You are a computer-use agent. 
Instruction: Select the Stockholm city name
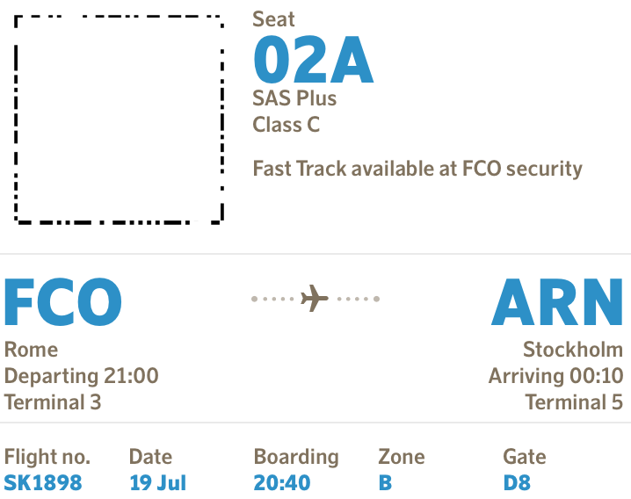[573, 350]
